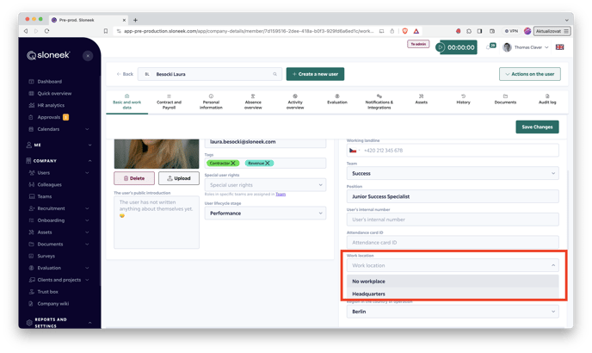Click the user search field Besocki Laura

click(x=210, y=74)
